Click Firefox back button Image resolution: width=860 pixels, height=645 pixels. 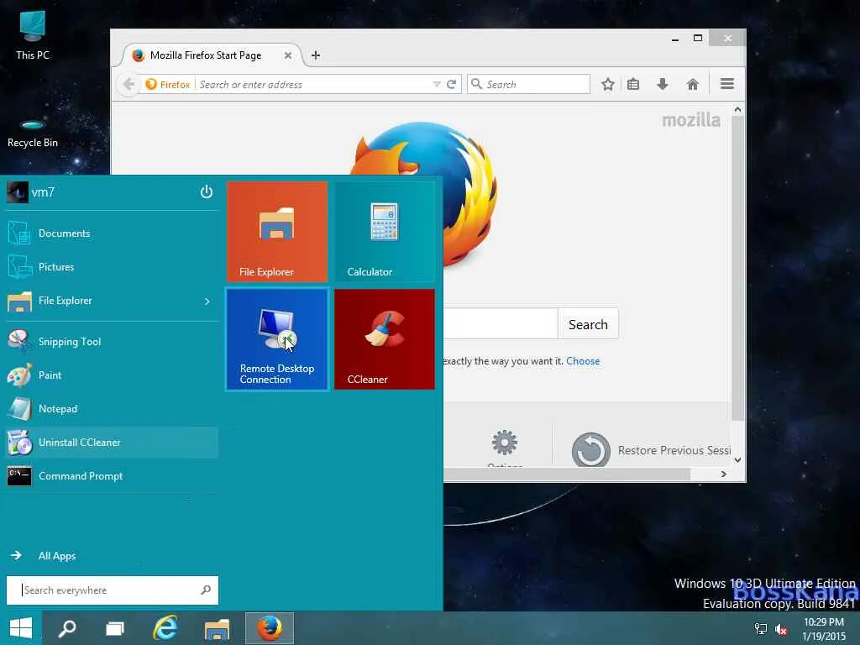click(x=128, y=85)
